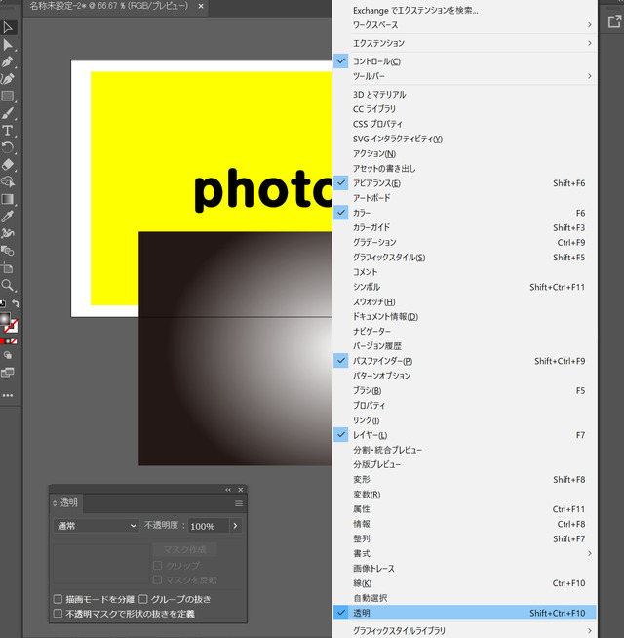The height and width of the screenshot is (638, 624).
Task: Select the Direct Selection tool
Action: [8, 45]
